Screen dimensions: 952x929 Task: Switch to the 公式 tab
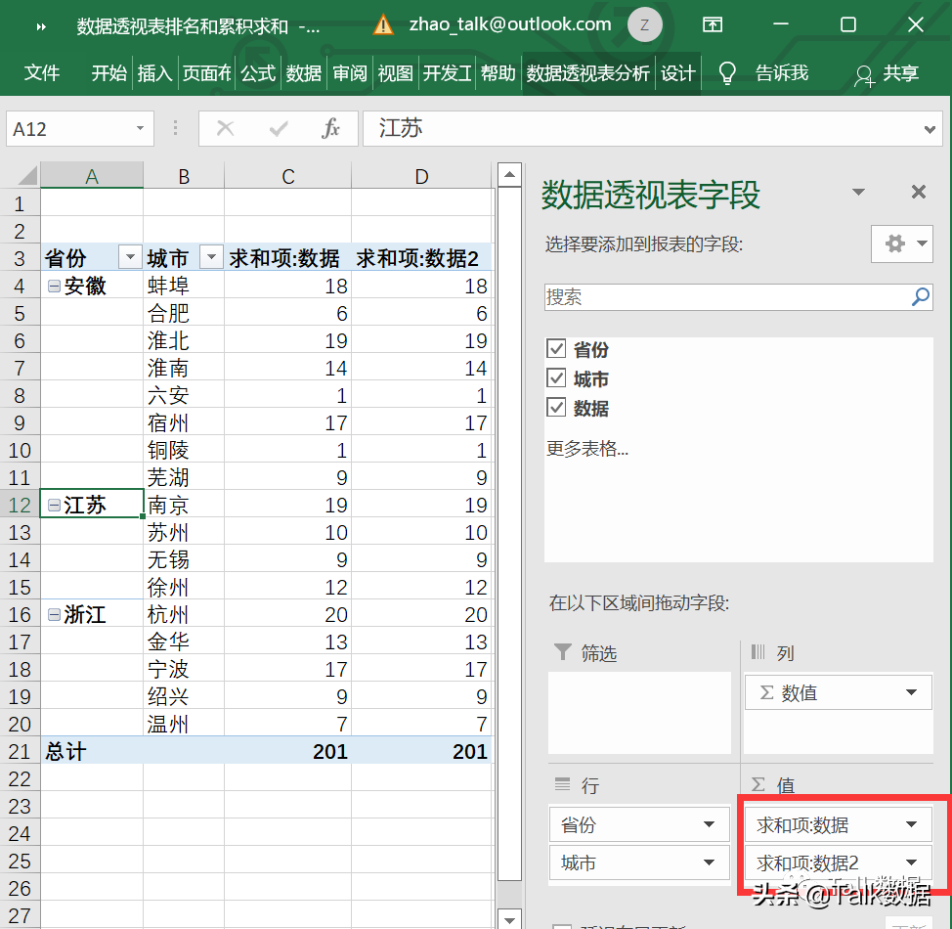[x=258, y=73]
